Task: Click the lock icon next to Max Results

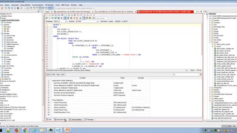Action: pyautogui.click(x=94, y=18)
